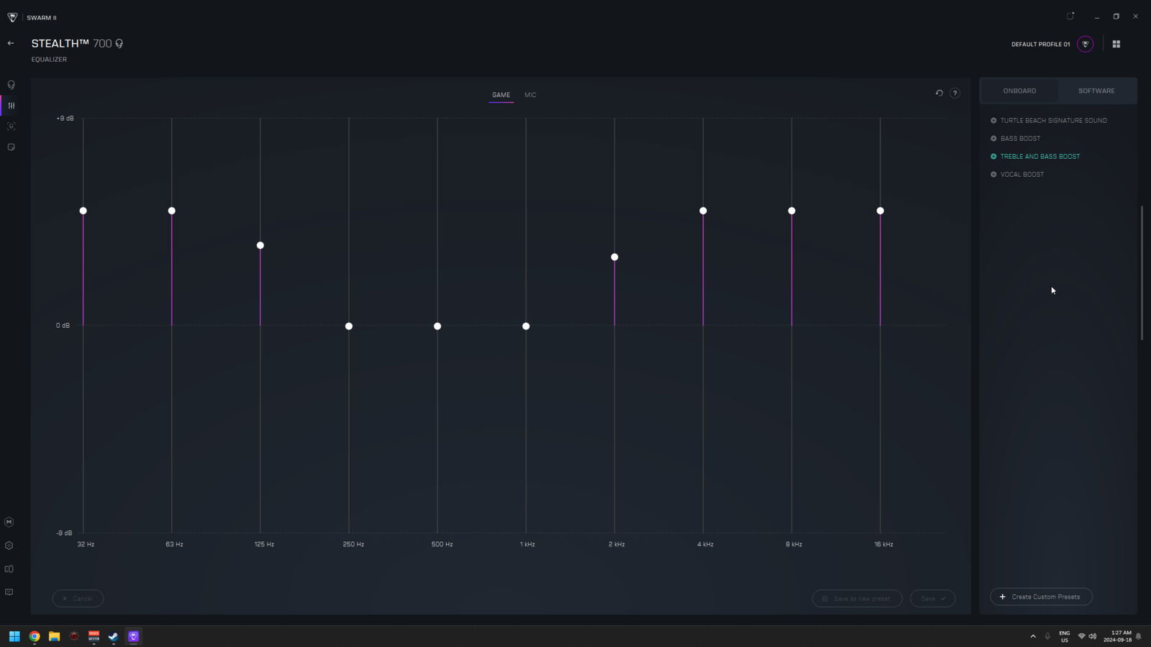Open the four-square grid view icon

[x=1116, y=44]
